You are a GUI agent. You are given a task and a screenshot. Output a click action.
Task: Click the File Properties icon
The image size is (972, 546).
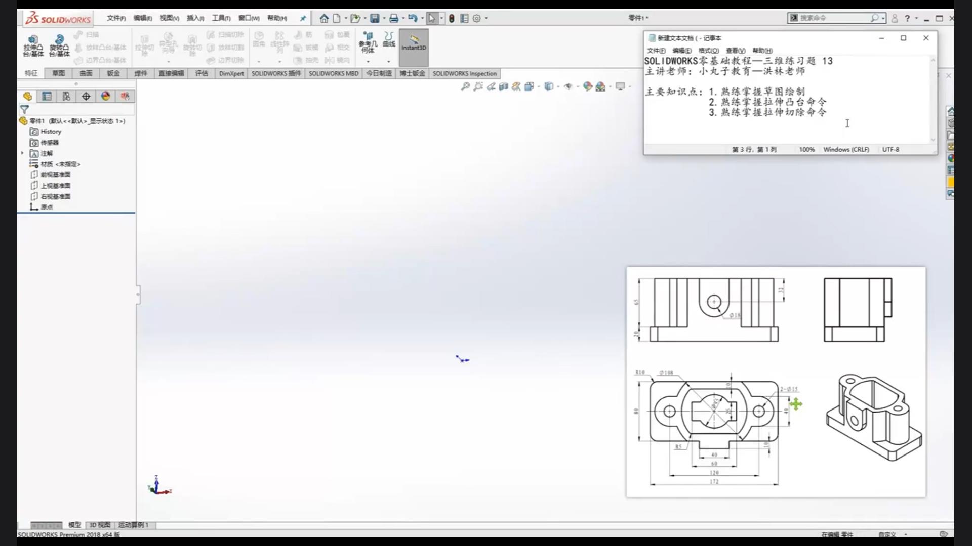click(464, 18)
